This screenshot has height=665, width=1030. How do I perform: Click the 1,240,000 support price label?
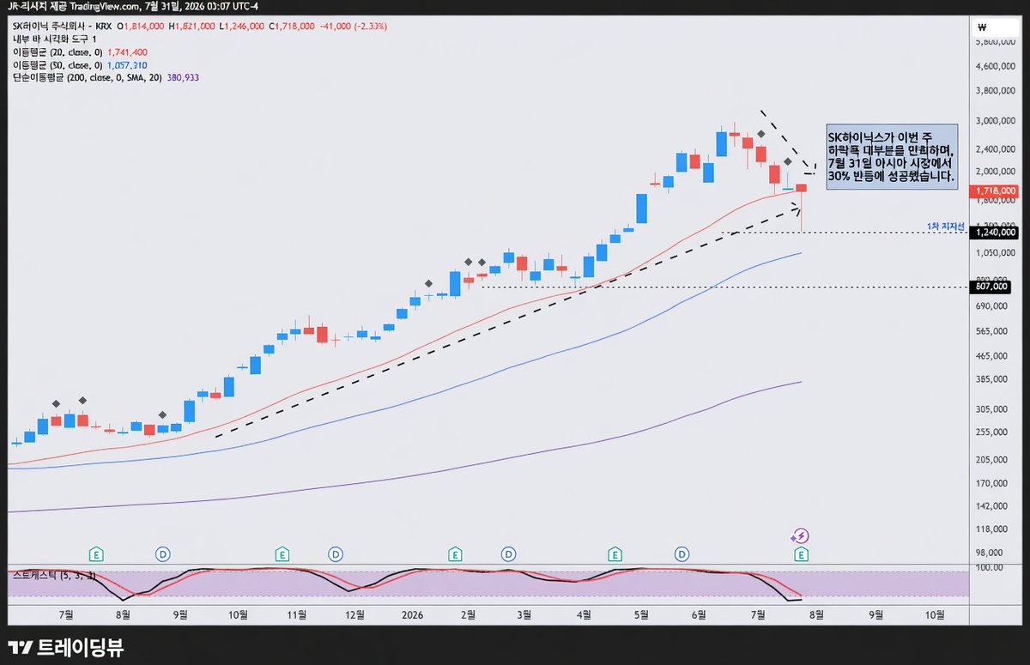point(996,232)
